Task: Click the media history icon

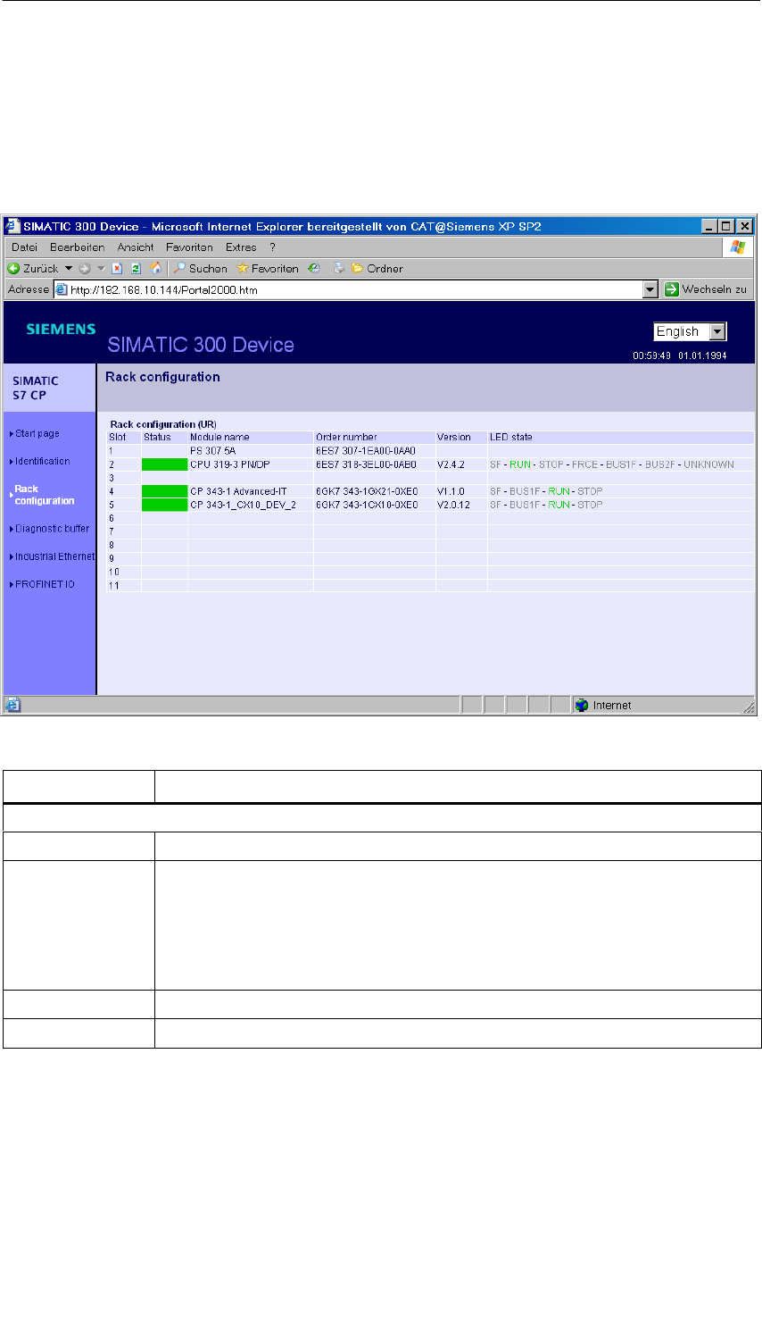Action: [314, 268]
